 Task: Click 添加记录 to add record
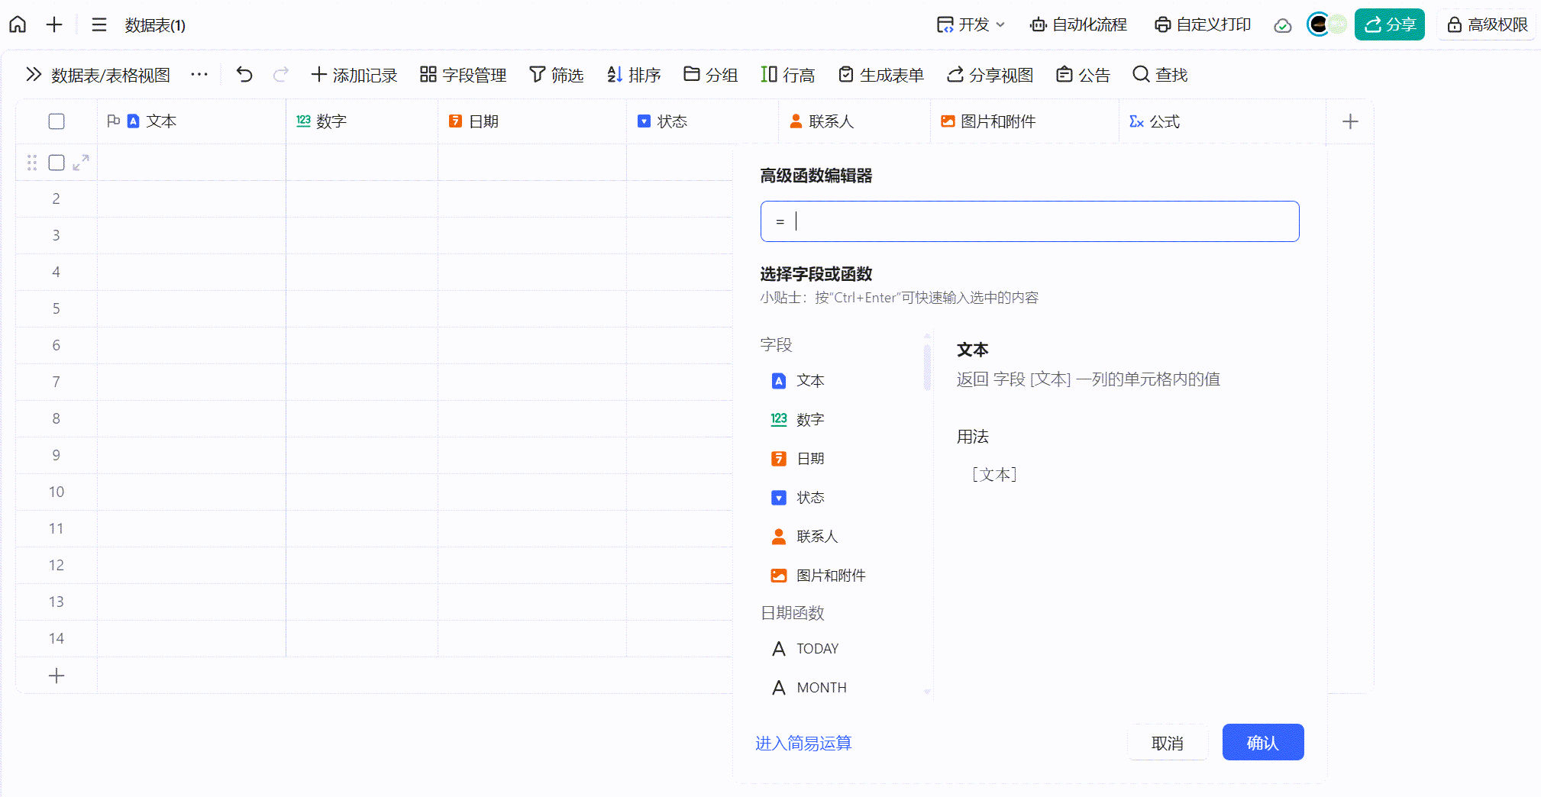(x=354, y=74)
